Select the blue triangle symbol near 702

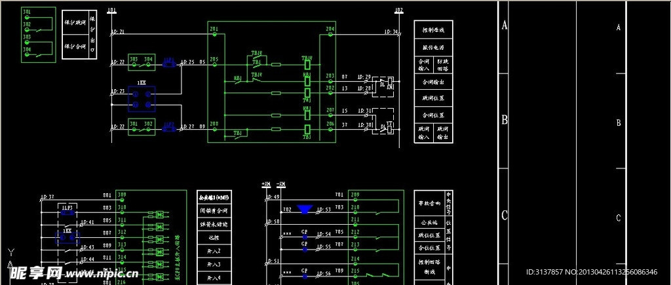pyautogui.click(x=305, y=210)
